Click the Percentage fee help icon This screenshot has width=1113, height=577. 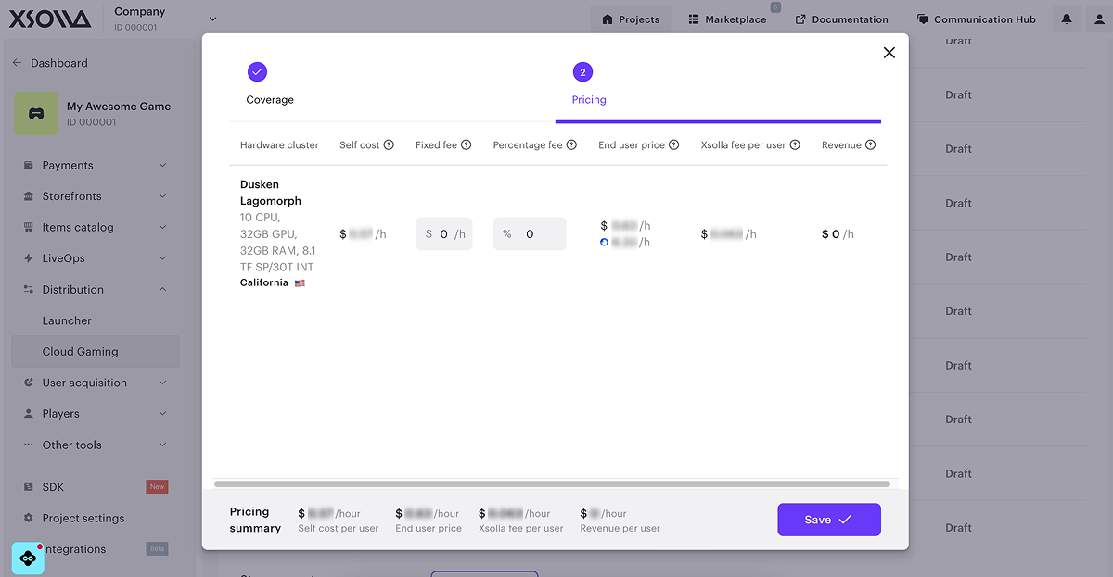[x=571, y=145]
